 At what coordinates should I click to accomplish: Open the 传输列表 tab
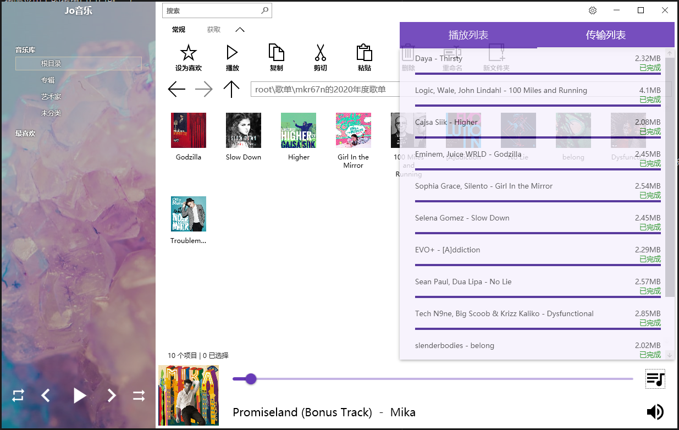coord(606,35)
